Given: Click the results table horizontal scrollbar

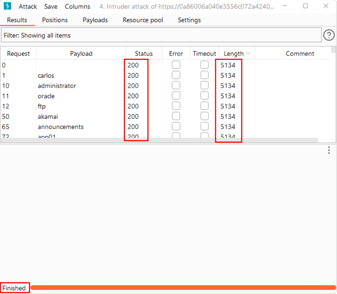Looking at the screenshot, I should [x=159, y=140].
